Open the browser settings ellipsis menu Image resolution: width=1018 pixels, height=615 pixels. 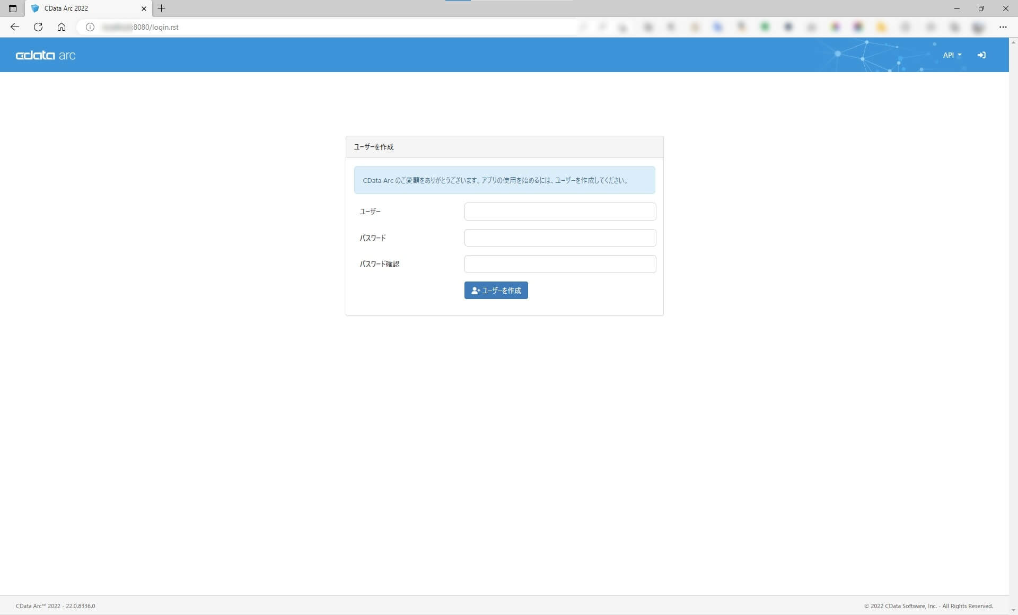pyautogui.click(x=1004, y=27)
